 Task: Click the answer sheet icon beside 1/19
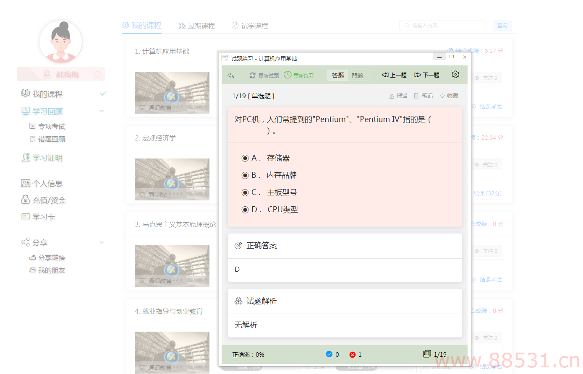click(x=427, y=354)
